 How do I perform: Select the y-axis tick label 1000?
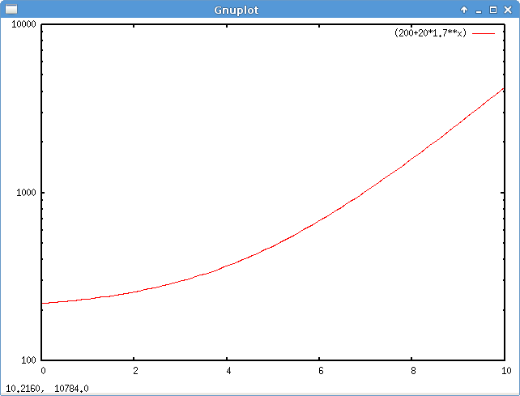tap(25, 193)
